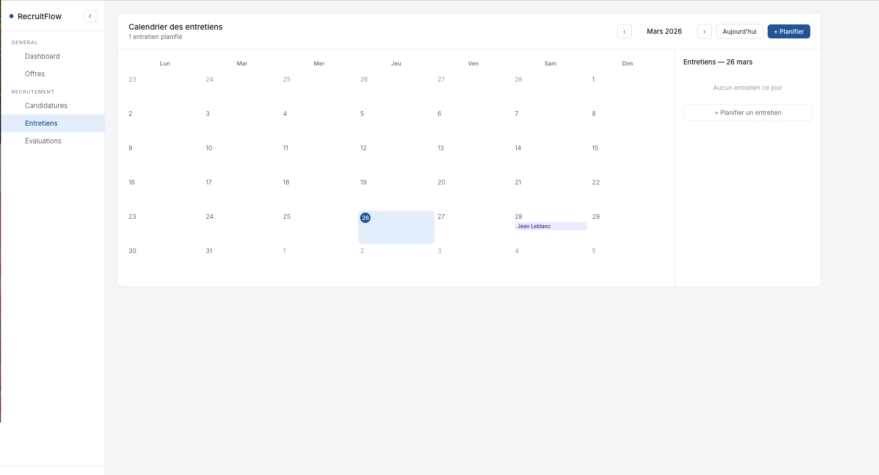Screen dimensions: 879x475
Task: Click the Calendrier des entretiens heading
Action: tap(175, 27)
